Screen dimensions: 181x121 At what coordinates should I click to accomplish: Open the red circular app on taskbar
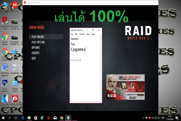coord(49,118)
